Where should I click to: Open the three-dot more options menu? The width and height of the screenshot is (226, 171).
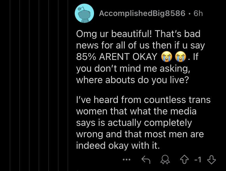click(127, 160)
